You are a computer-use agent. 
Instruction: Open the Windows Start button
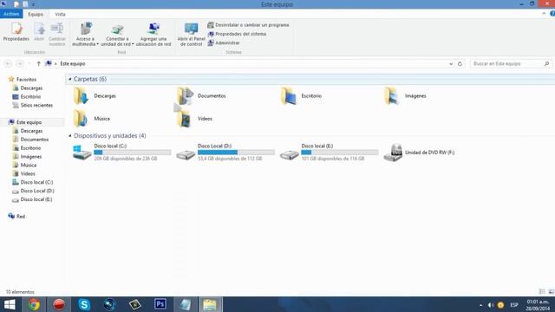10,304
